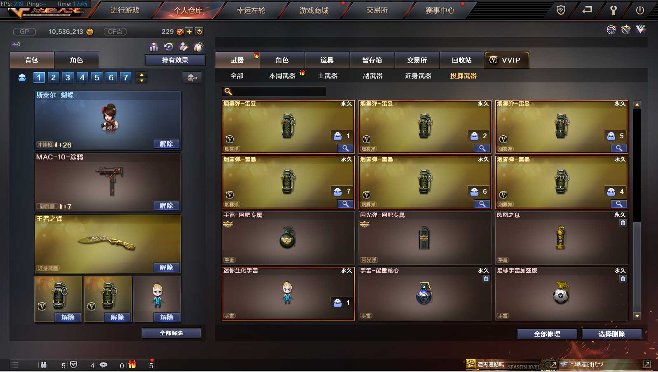The height and width of the screenshot is (372, 658).
Task: Select backpack slot number 6
Action: pyautogui.click(x=111, y=77)
